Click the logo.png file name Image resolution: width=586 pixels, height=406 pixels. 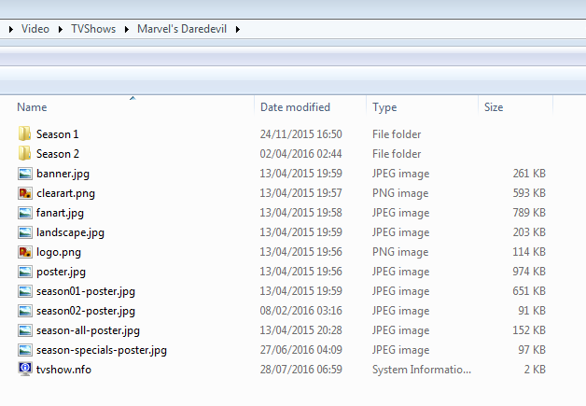pos(59,252)
